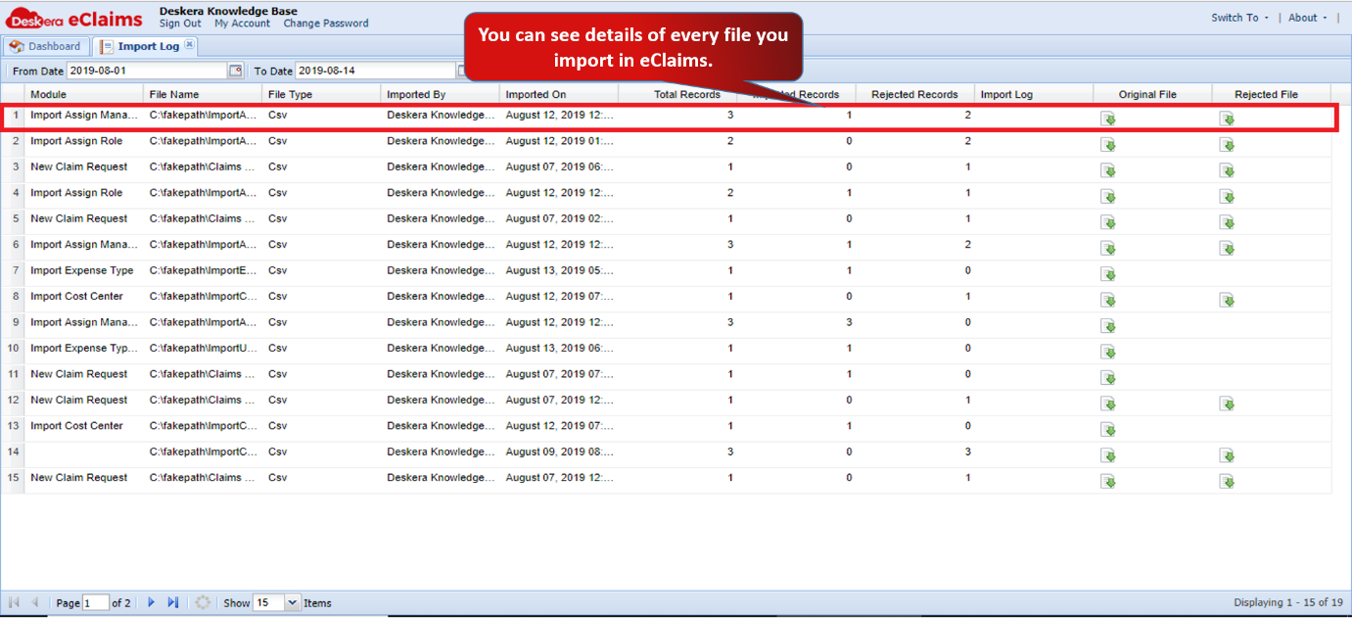
Task: Jump to the last page of results
Action: point(172,602)
